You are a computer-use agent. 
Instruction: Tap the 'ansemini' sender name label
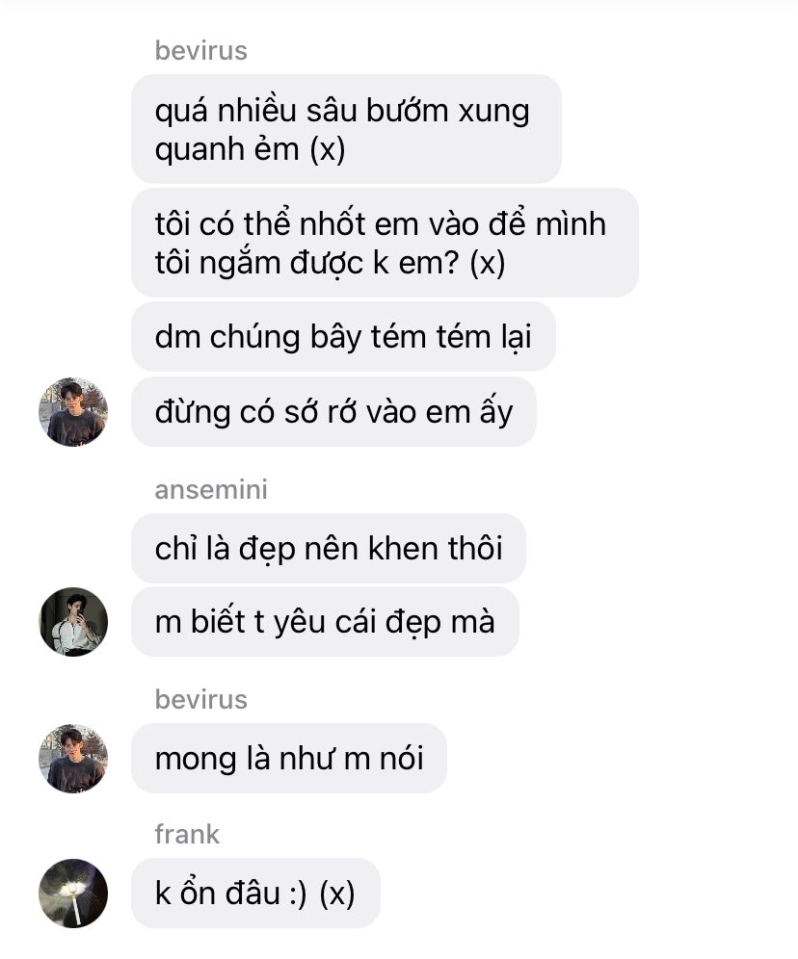click(211, 489)
